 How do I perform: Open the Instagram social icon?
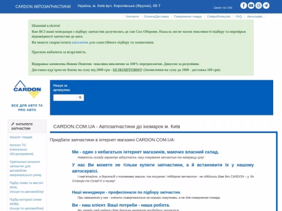[x=258, y=5]
